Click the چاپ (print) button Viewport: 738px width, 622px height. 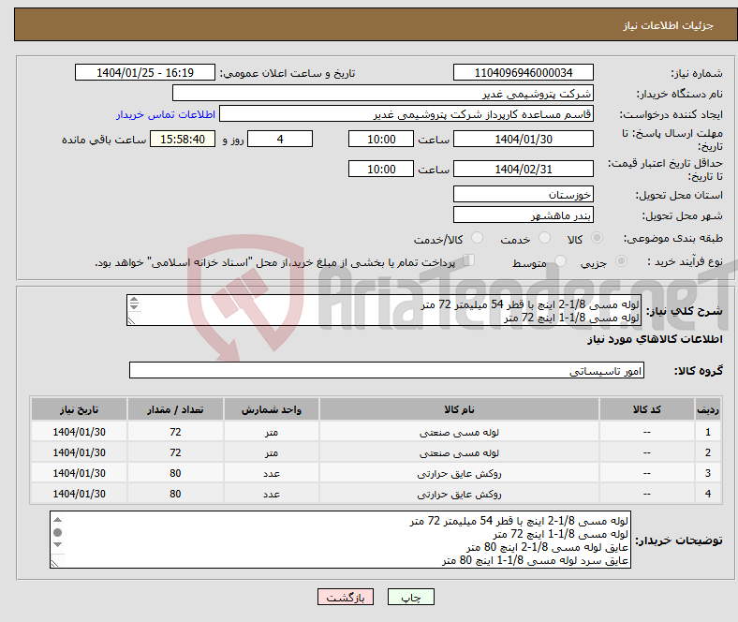(x=410, y=597)
